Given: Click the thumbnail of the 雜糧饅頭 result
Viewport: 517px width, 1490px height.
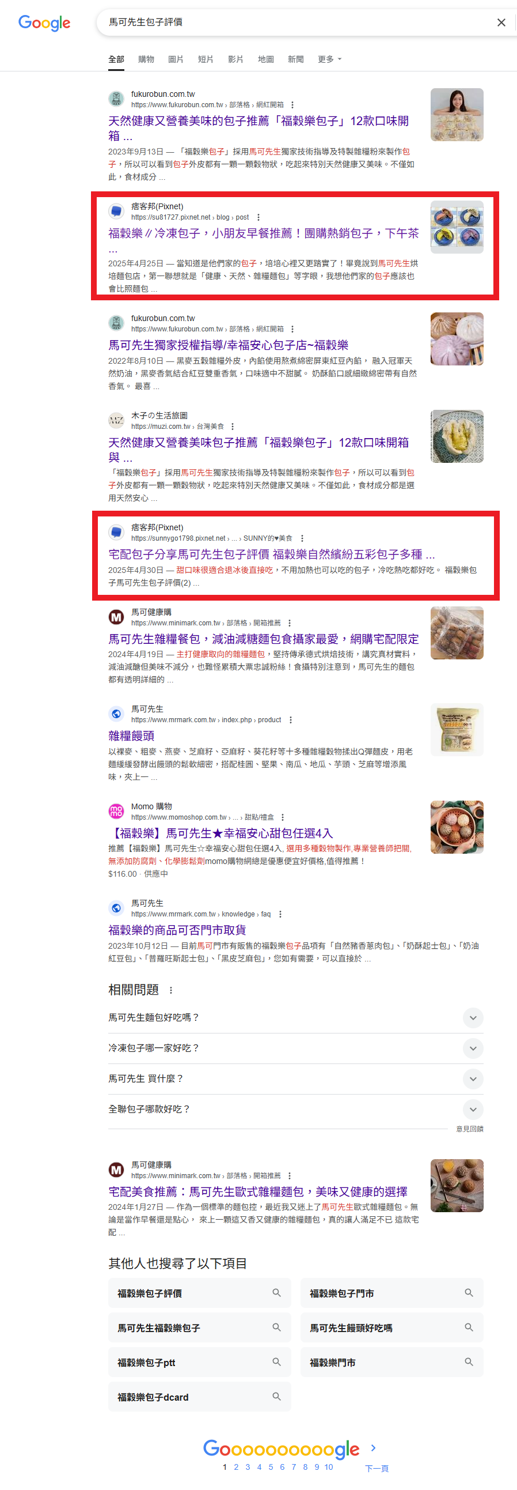Looking at the screenshot, I should (457, 730).
